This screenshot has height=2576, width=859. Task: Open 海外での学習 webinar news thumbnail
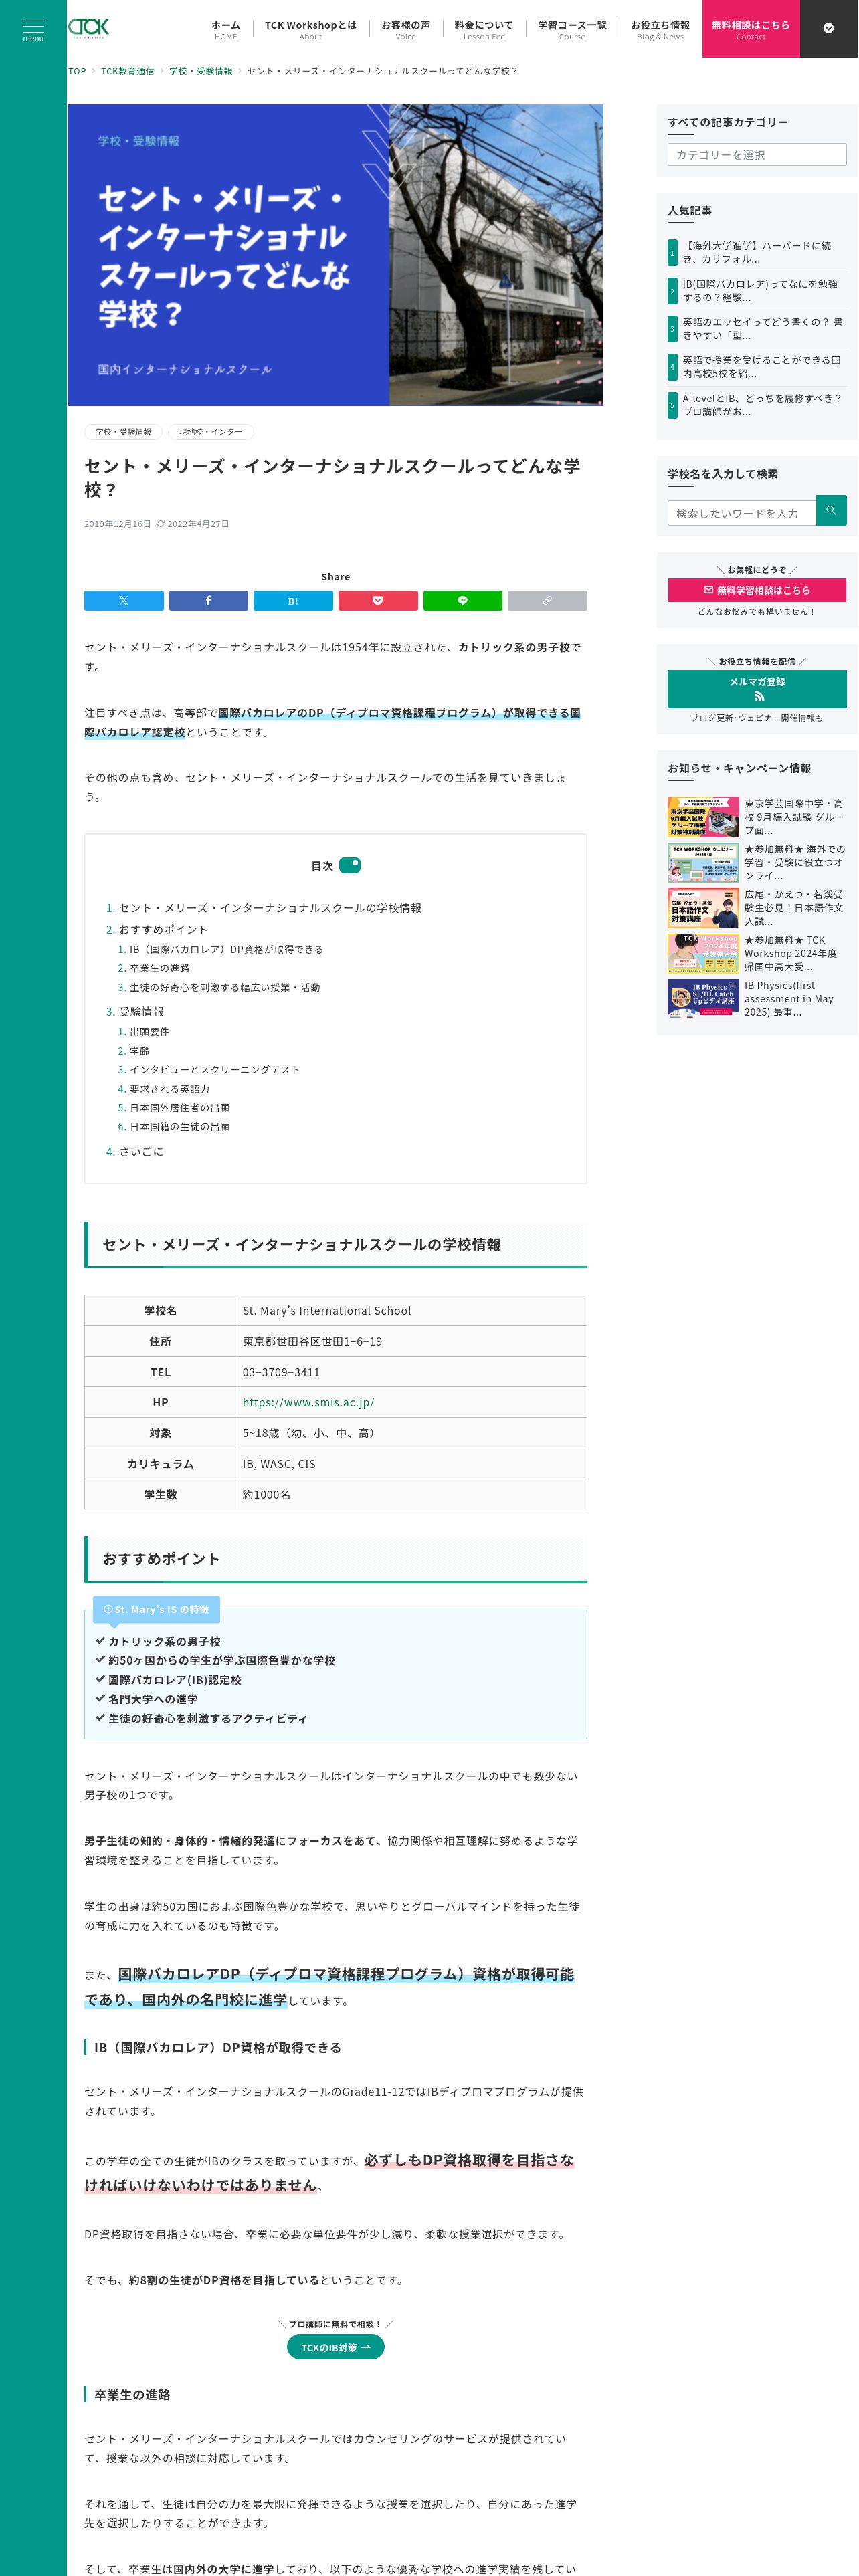coord(703,862)
